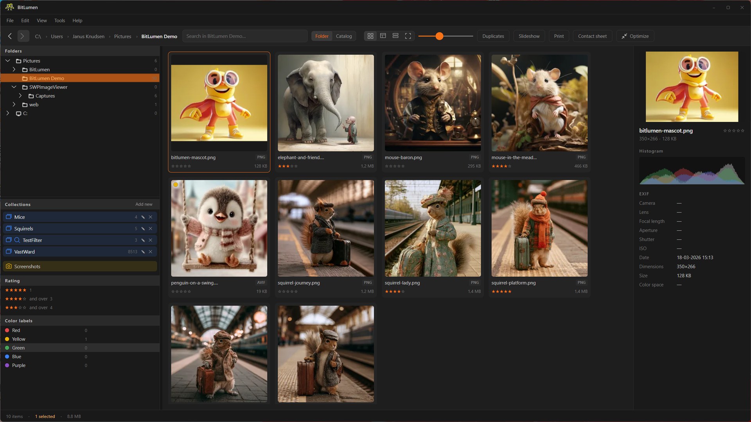Focus the Search in BitLumen Demo field
Image resolution: width=751 pixels, height=422 pixels.
[x=245, y=36]
